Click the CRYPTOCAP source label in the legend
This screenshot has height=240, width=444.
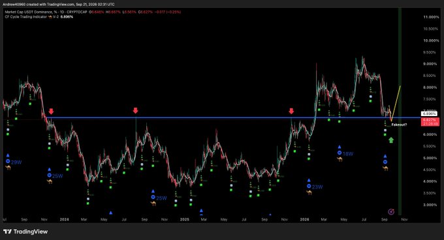tap(77, 12)
